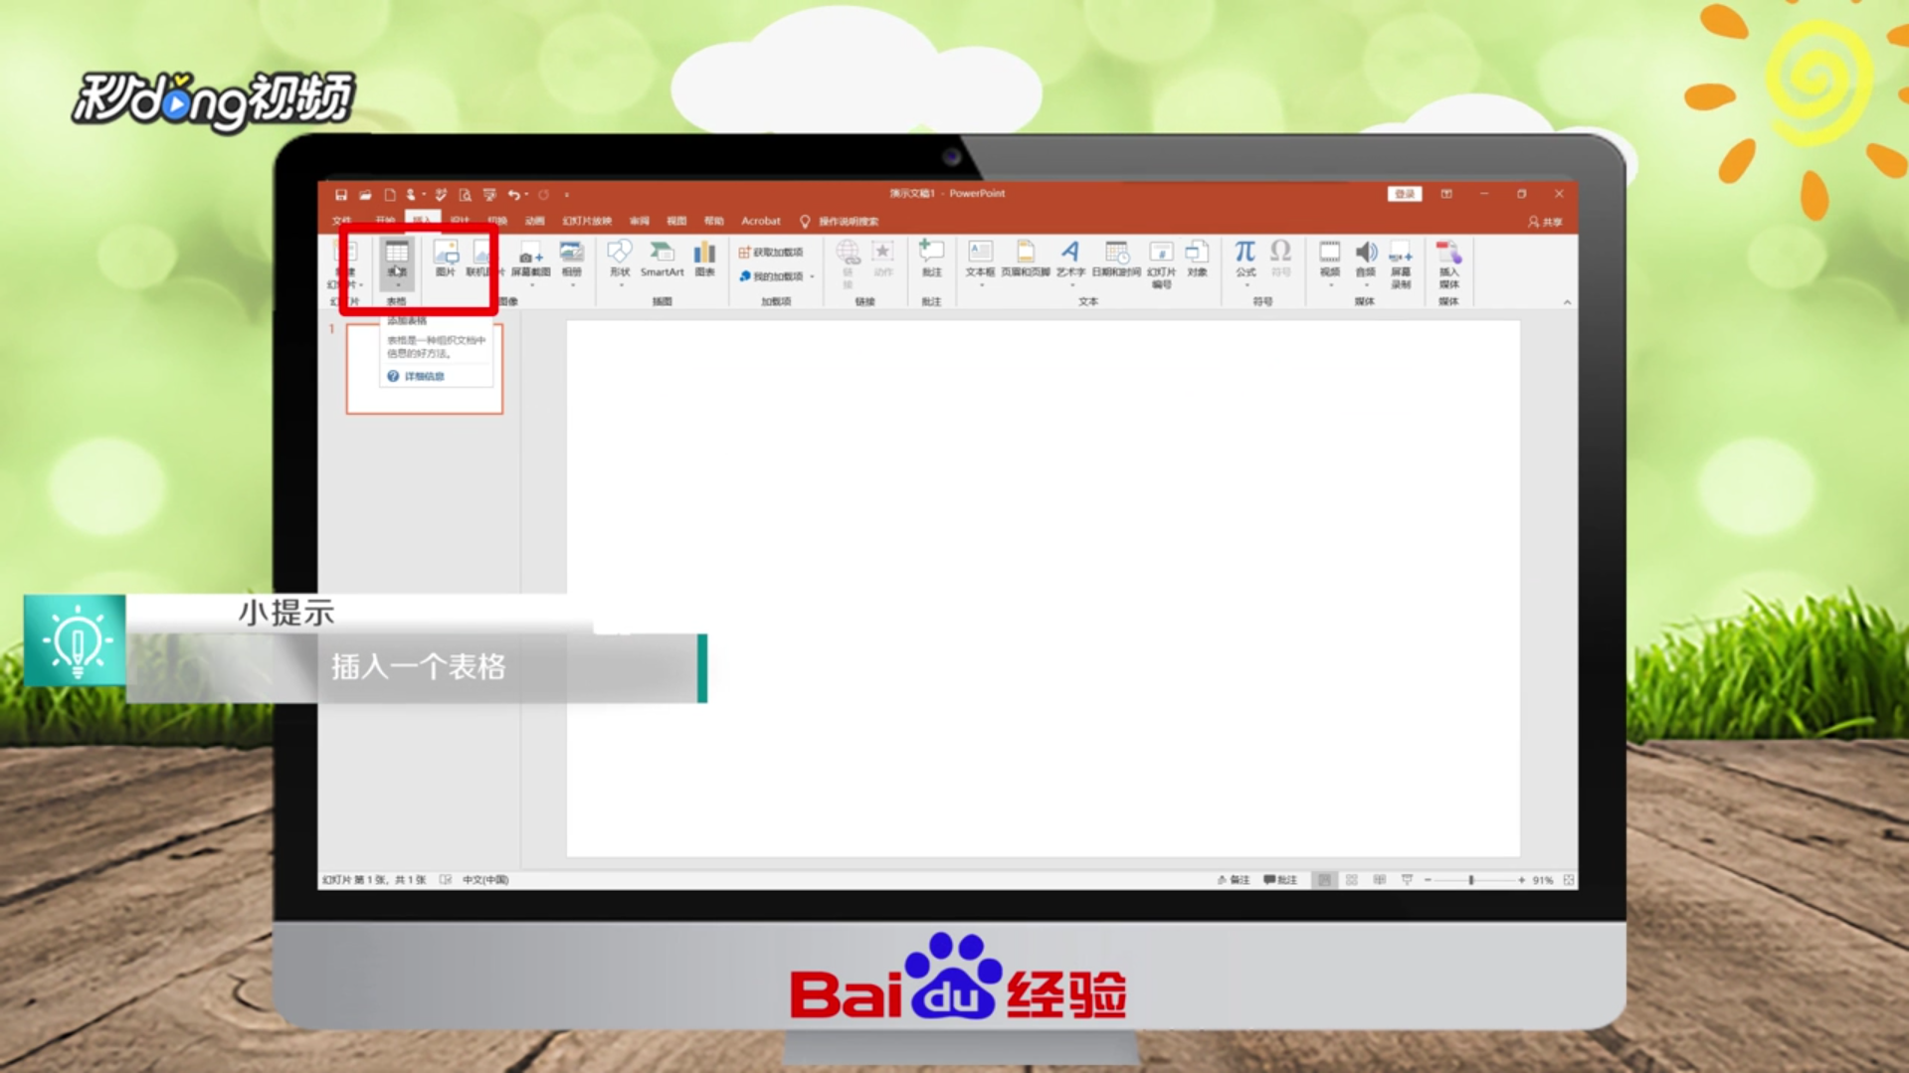1909x1073 pixels.
Task: Click the 插入媒体 (Insert Media) icon
Action: [1449, 265]
